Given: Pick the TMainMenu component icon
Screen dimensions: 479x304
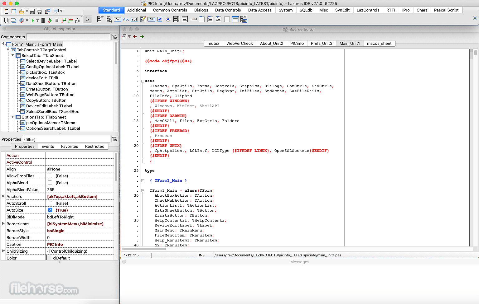Looking at the screenshot, I should (x=100, y=19).
